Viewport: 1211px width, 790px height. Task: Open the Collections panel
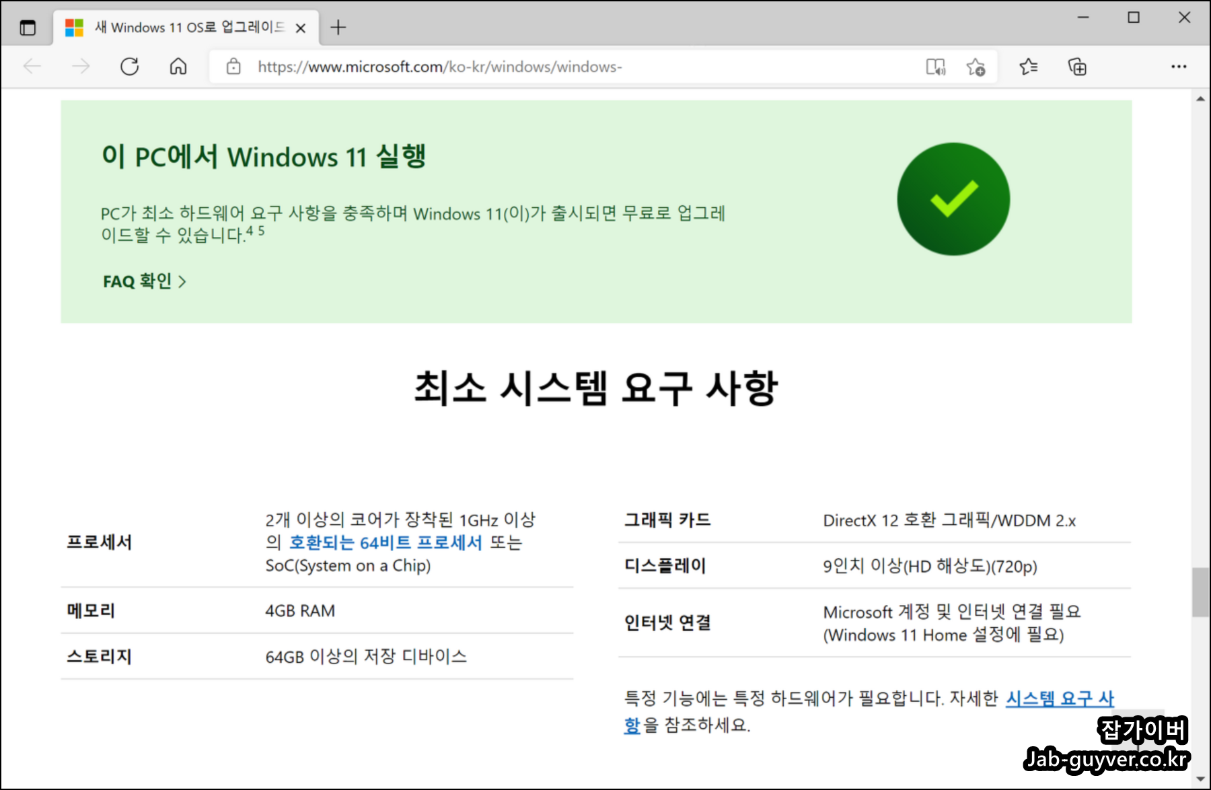coord(1077,67)
